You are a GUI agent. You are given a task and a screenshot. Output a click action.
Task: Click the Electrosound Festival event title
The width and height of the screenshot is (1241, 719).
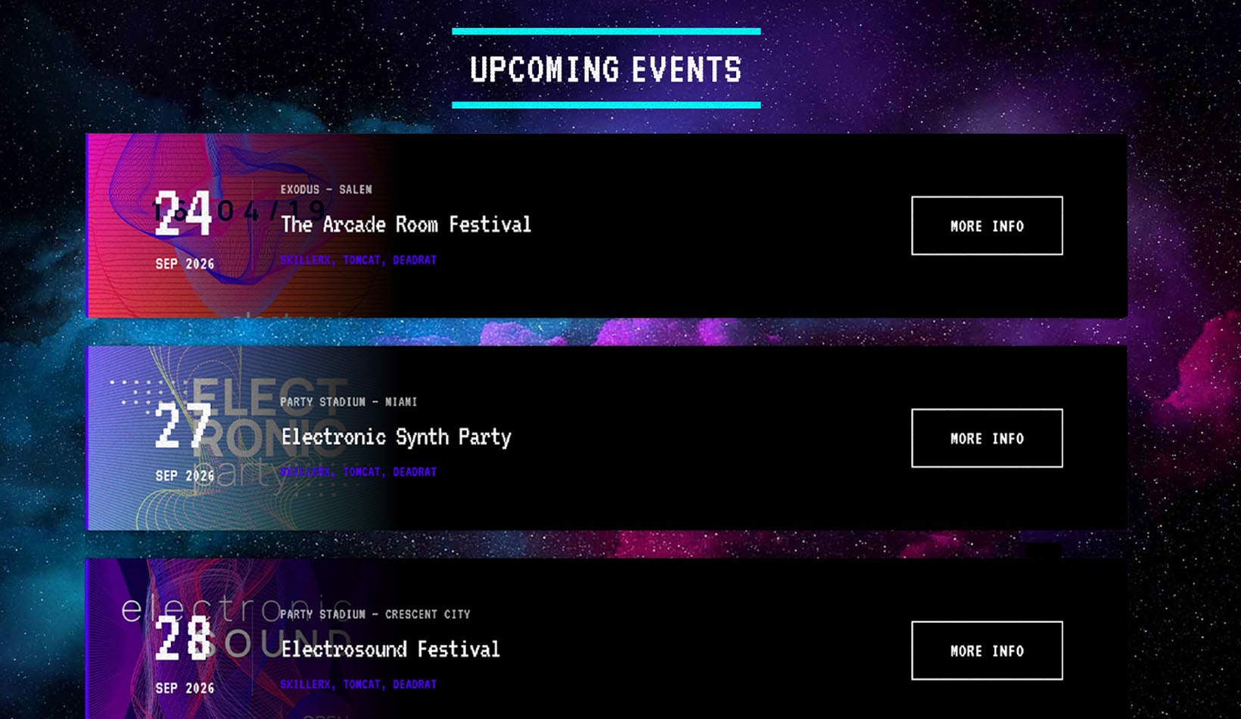tap(390, 649)
